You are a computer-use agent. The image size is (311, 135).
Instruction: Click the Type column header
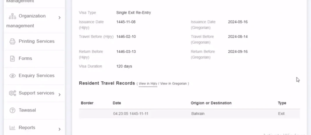coord(282,103)
